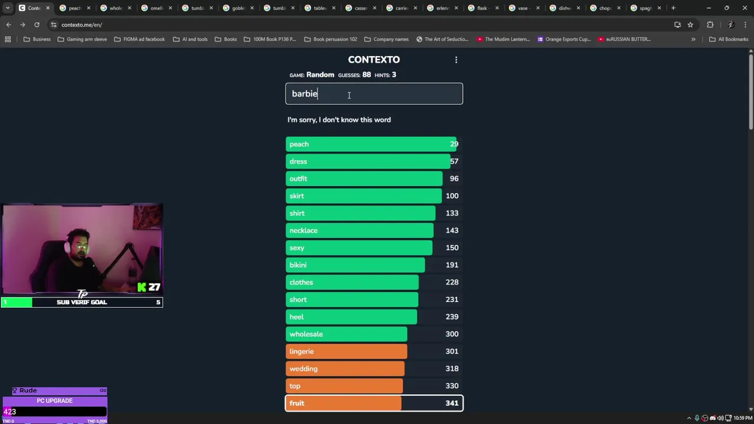The image size is (754, 424).
Task: Bookmark this page with the star icon
Action: coord(690,25)
